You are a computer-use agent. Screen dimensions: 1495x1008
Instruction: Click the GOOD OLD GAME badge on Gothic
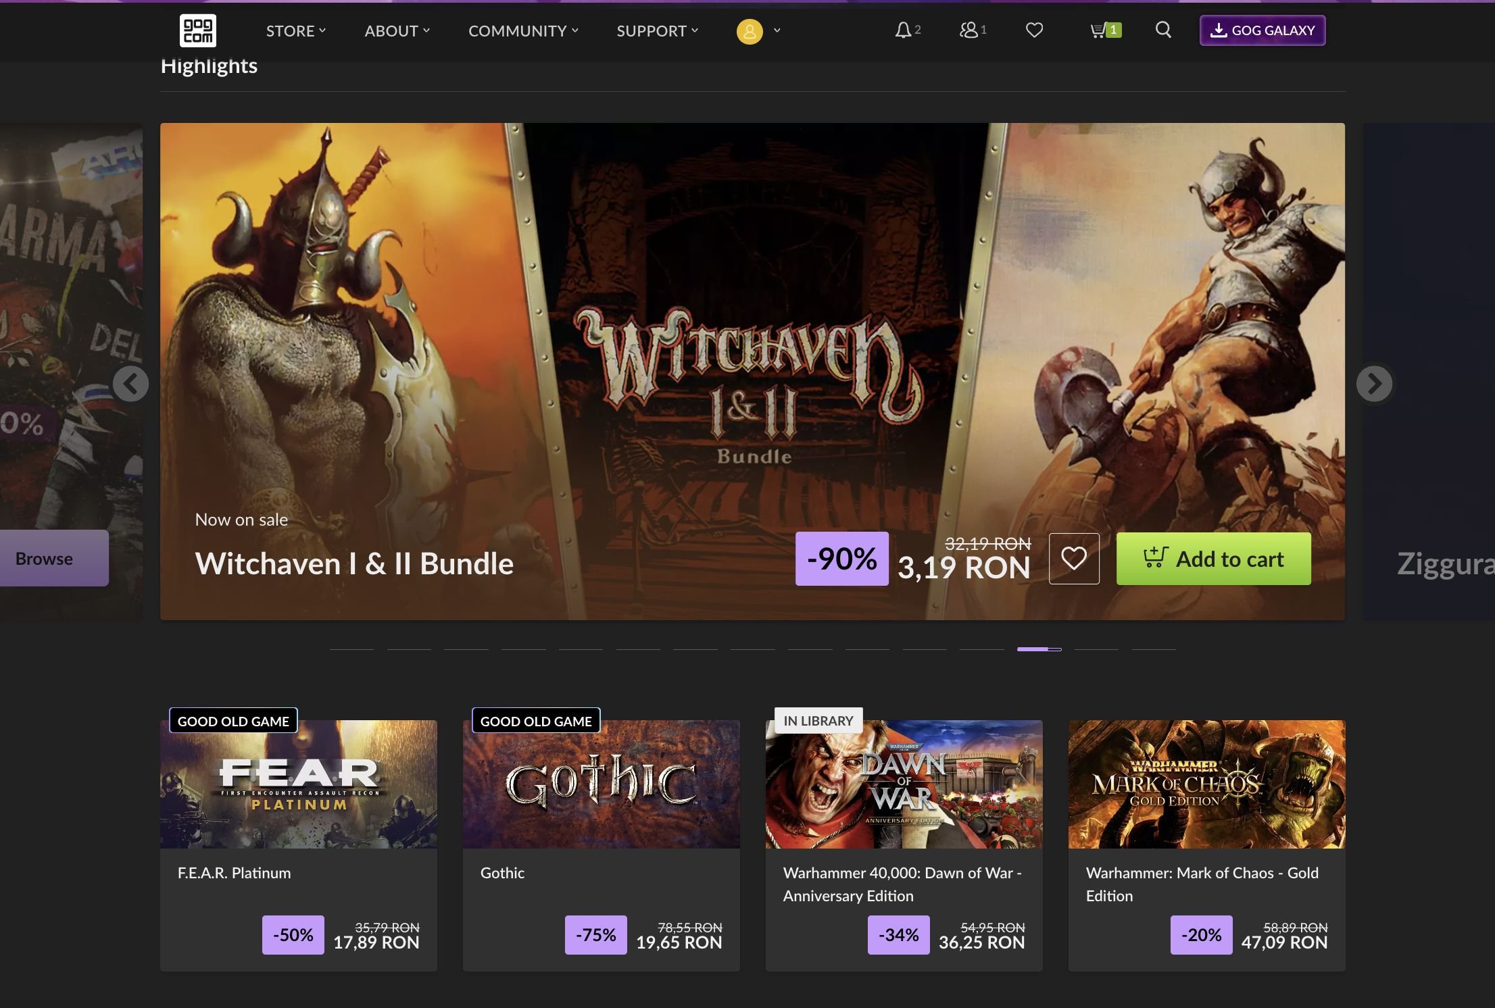pos(536,721)
